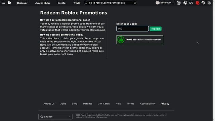Click the R+ extension icon

(209, 3)
